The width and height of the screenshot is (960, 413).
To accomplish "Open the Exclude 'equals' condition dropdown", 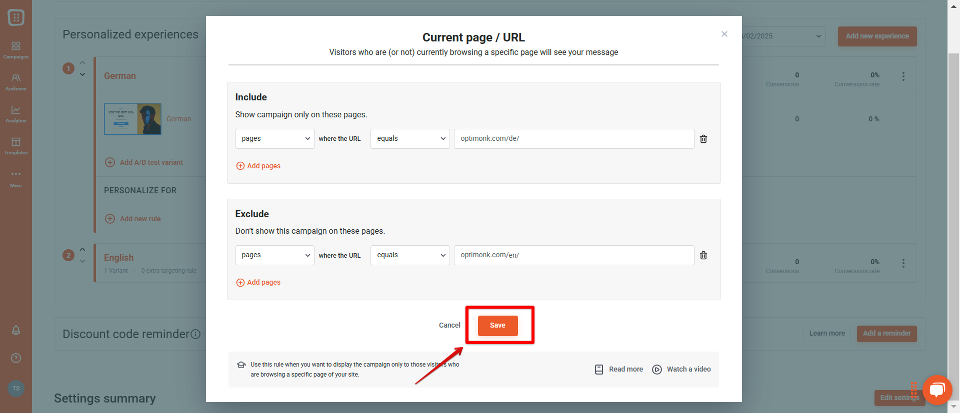I will (410, 255).
